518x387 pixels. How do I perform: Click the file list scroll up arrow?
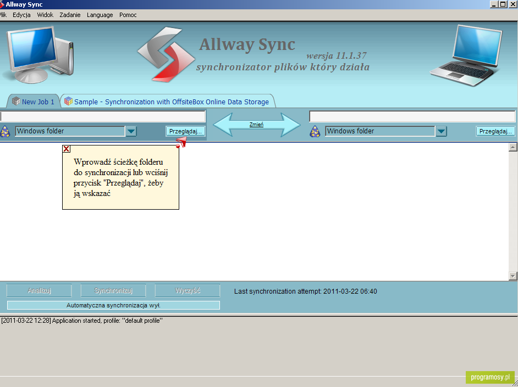click(x=513, y=147)
